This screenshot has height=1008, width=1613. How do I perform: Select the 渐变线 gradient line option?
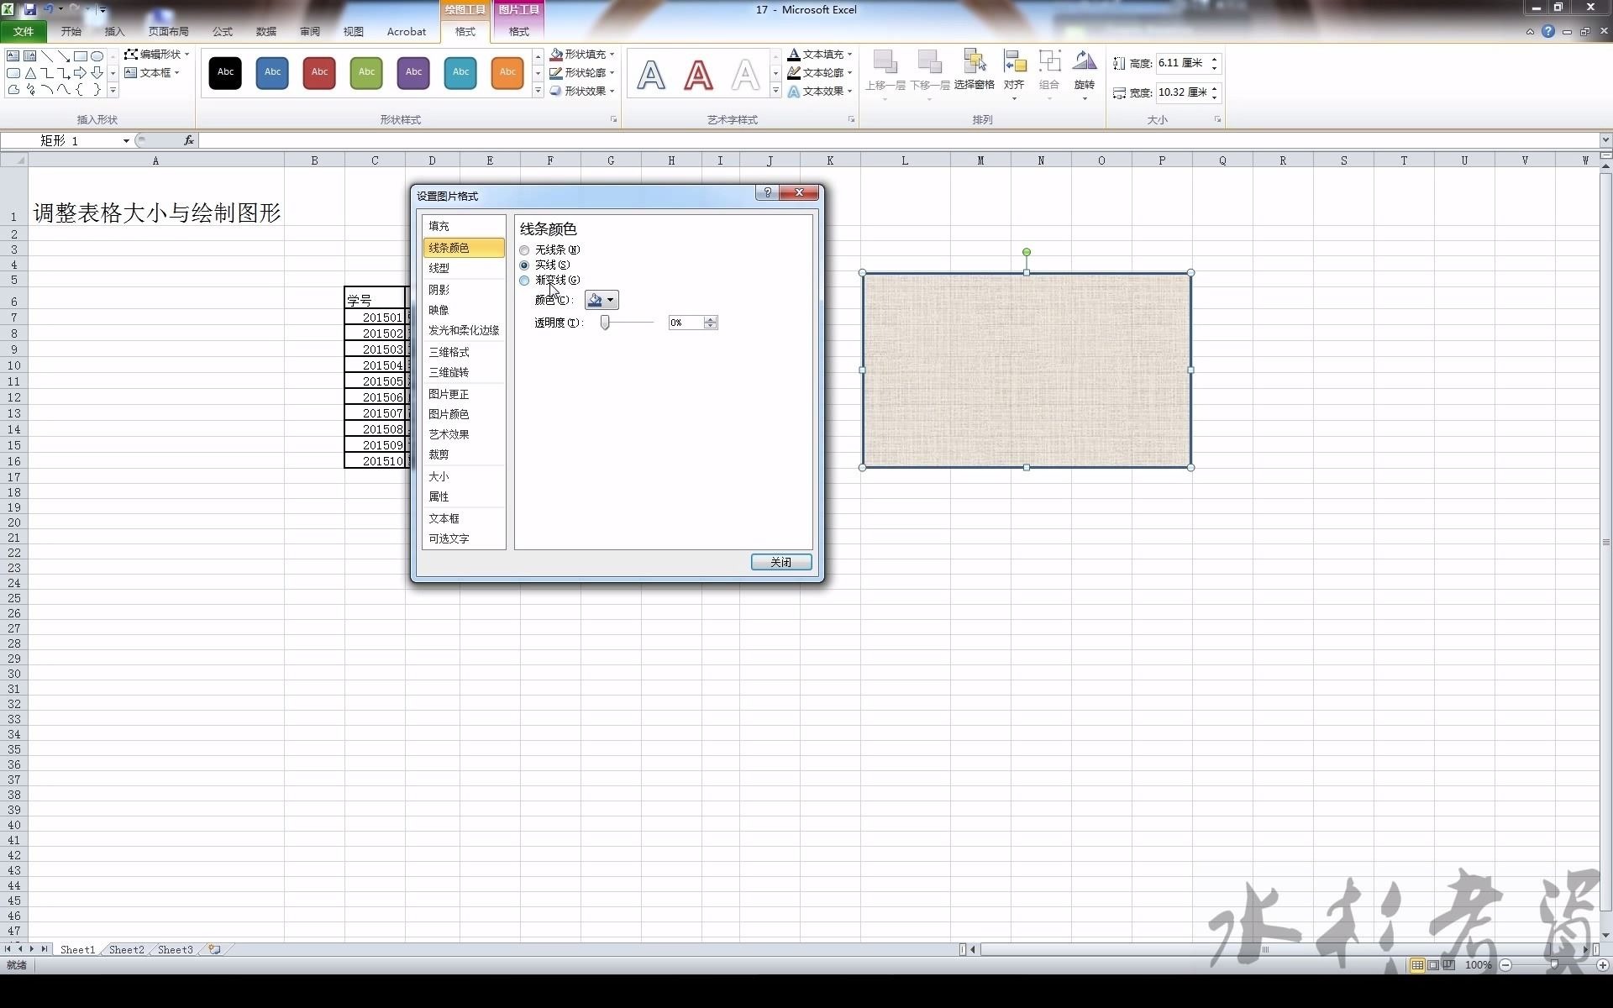coord(525,281)
